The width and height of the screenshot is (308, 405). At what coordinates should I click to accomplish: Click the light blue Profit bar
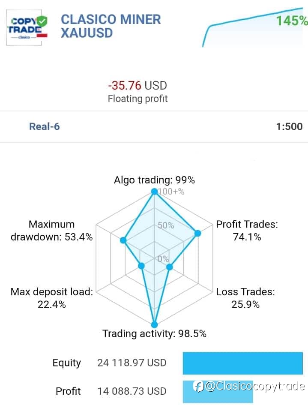click(x=218, y=392)
